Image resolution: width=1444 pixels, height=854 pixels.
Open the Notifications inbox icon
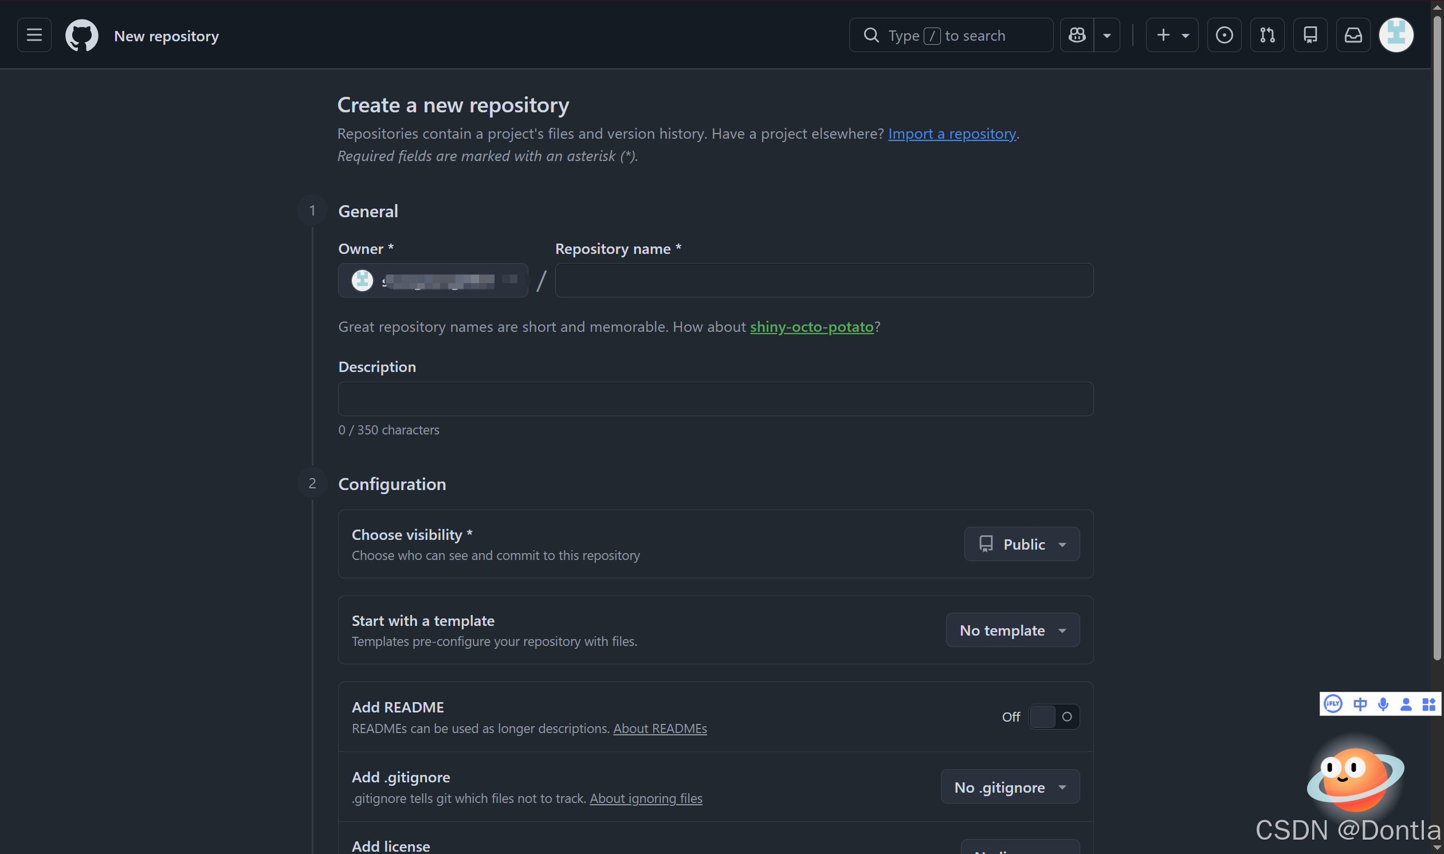tap(1353, 35)
